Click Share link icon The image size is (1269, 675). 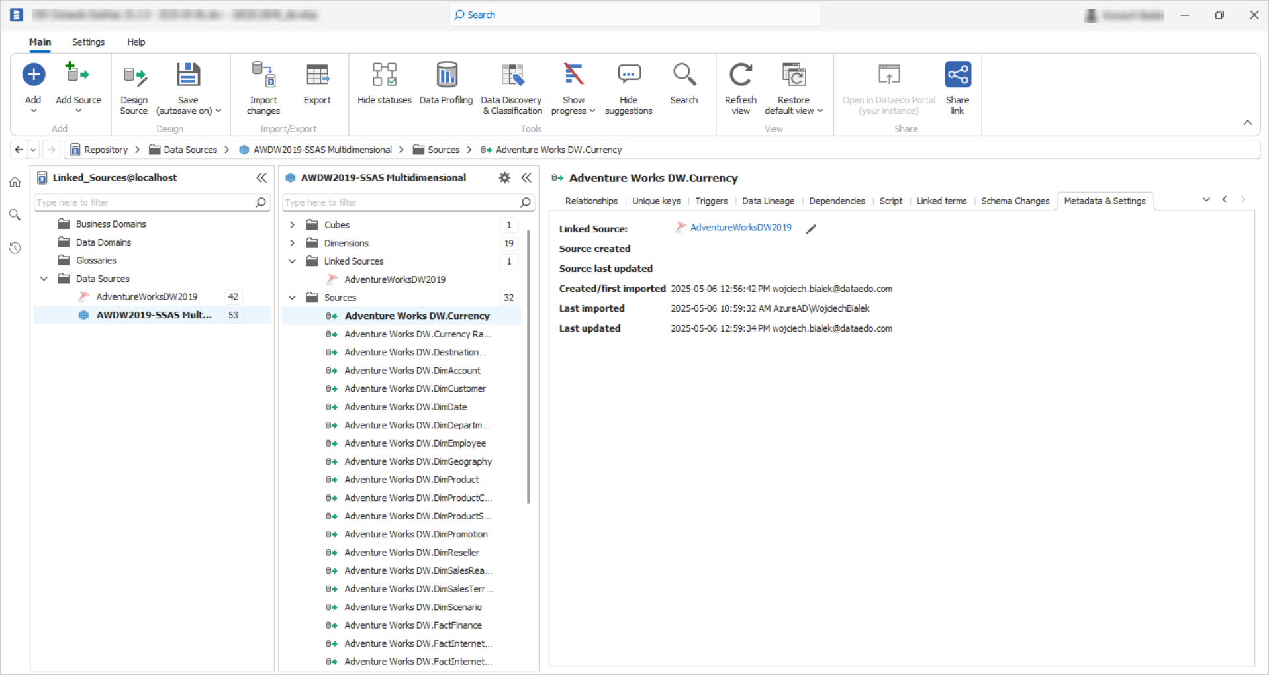tap(957, 75)
